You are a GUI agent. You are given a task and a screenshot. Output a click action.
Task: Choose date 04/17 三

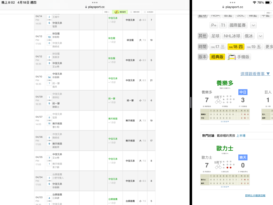point(218,47)
